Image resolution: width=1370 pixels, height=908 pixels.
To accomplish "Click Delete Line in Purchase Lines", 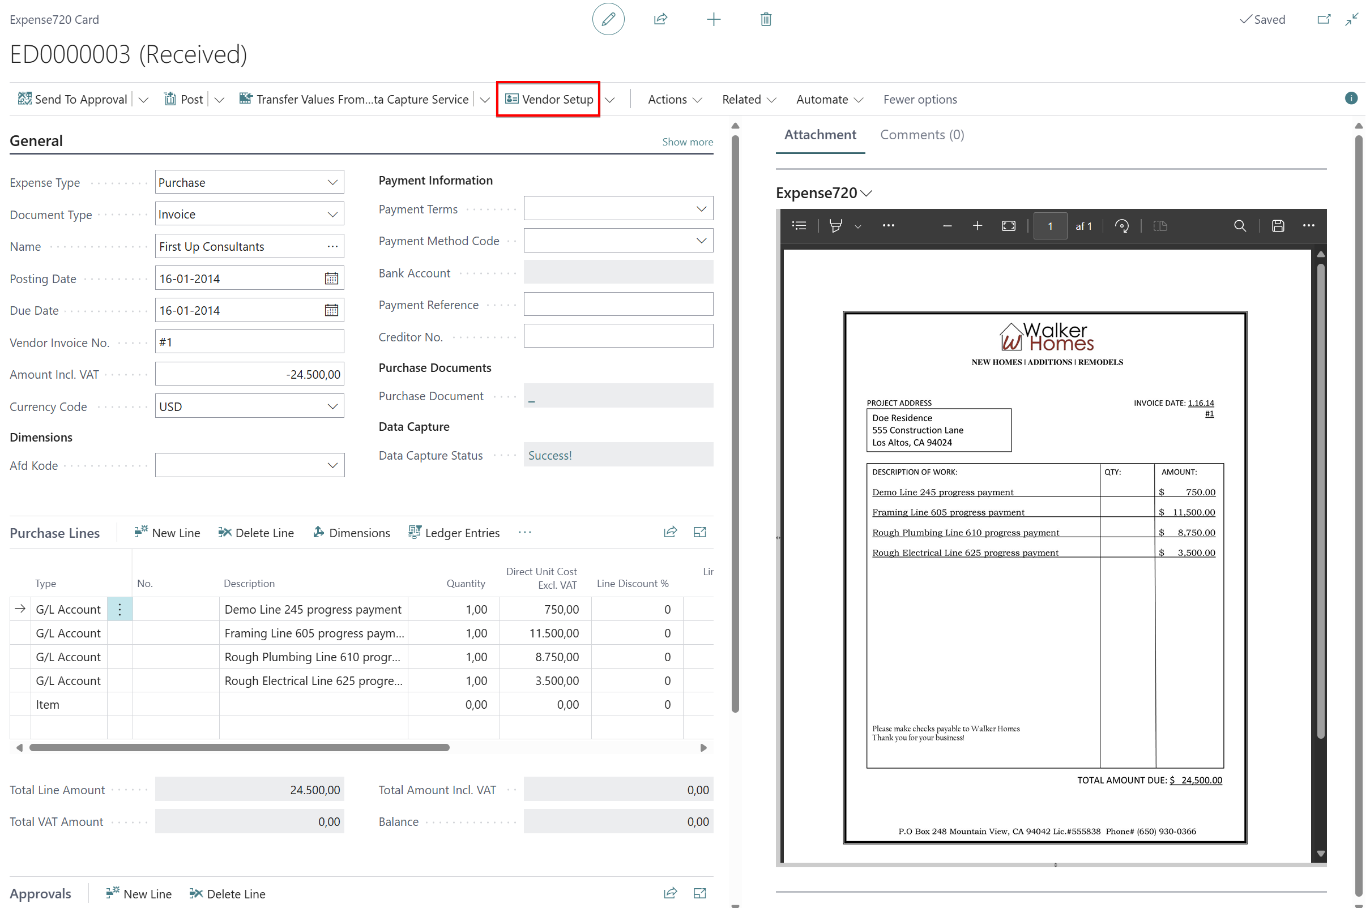I will pyautogui.click(x=255, y=532).
